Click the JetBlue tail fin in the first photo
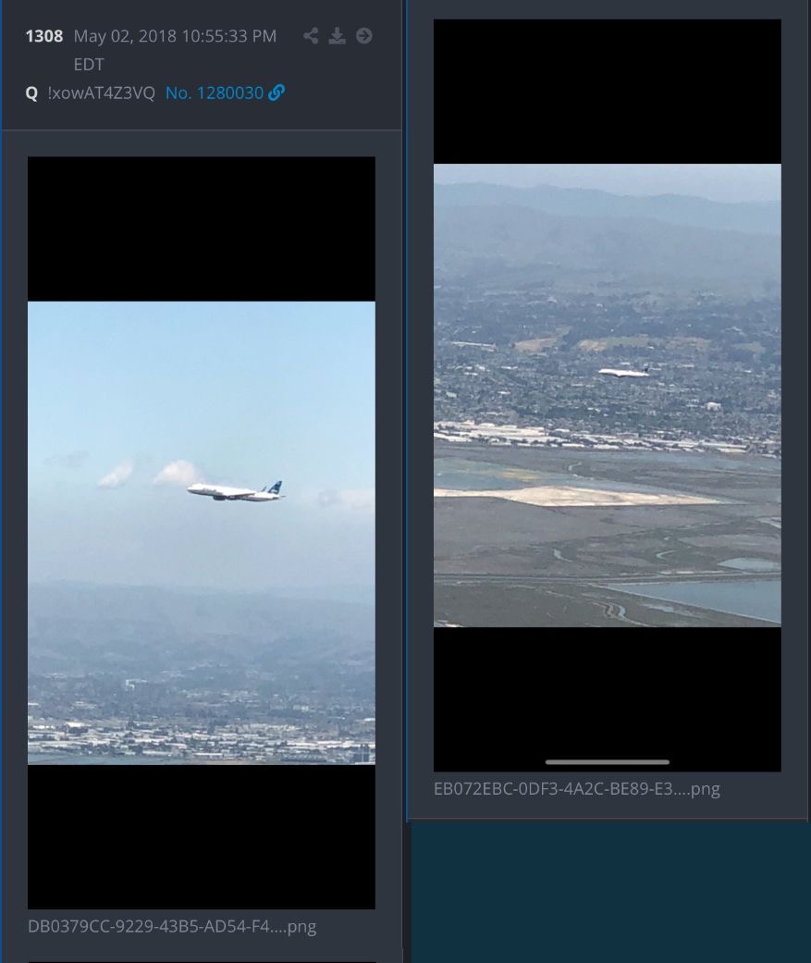Screen dimensions: 811x963 (275, 488)
